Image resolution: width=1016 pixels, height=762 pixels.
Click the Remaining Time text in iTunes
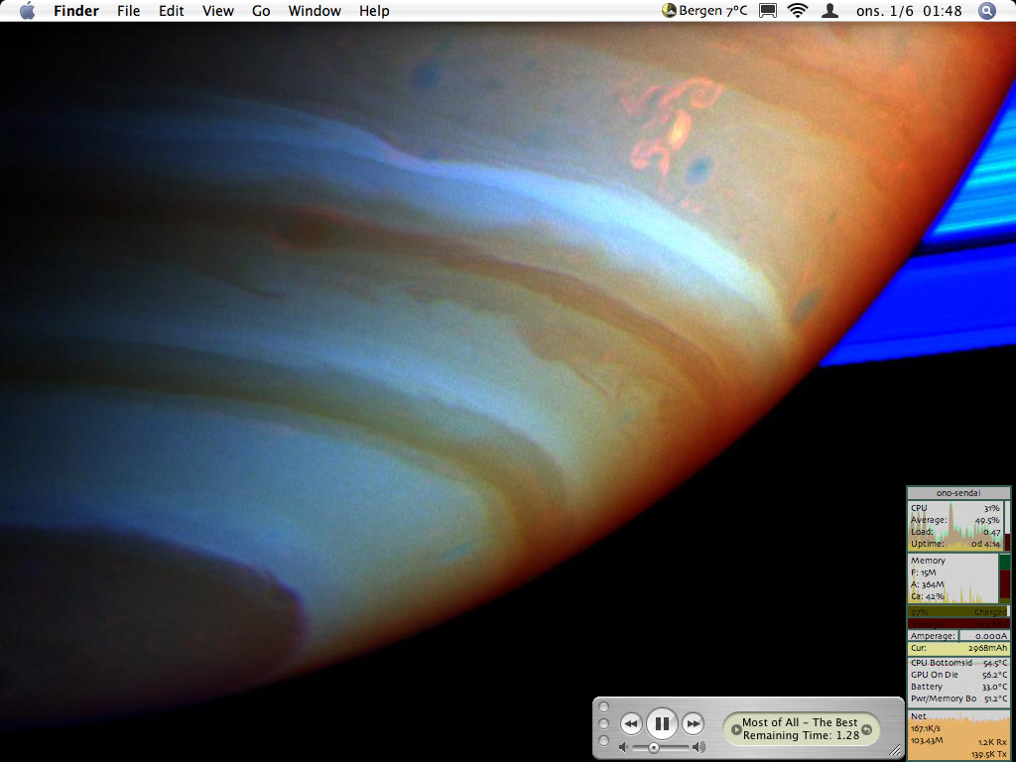click(801, 735)
